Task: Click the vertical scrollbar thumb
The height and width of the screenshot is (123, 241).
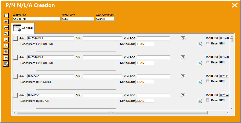Action: pos(232,40)
